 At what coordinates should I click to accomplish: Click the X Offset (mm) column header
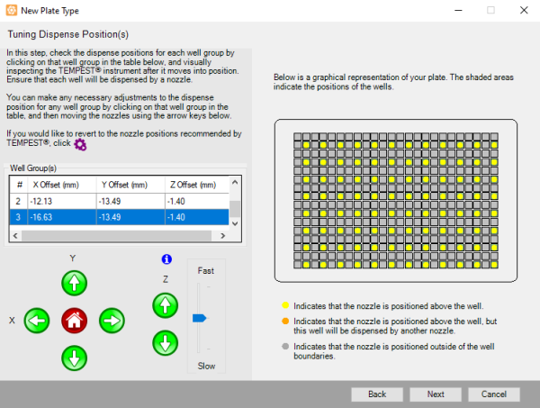(56, 185)
